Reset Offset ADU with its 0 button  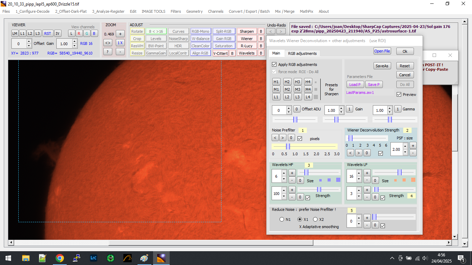[x=297, y=109]
